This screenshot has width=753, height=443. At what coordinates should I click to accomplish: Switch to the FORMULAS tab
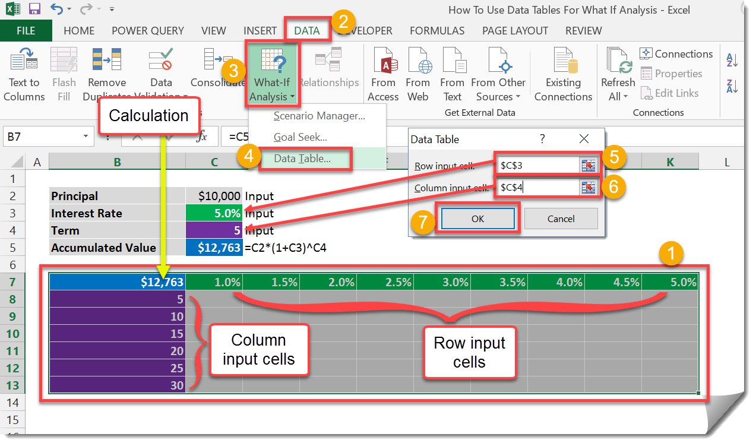click(437, 30)
